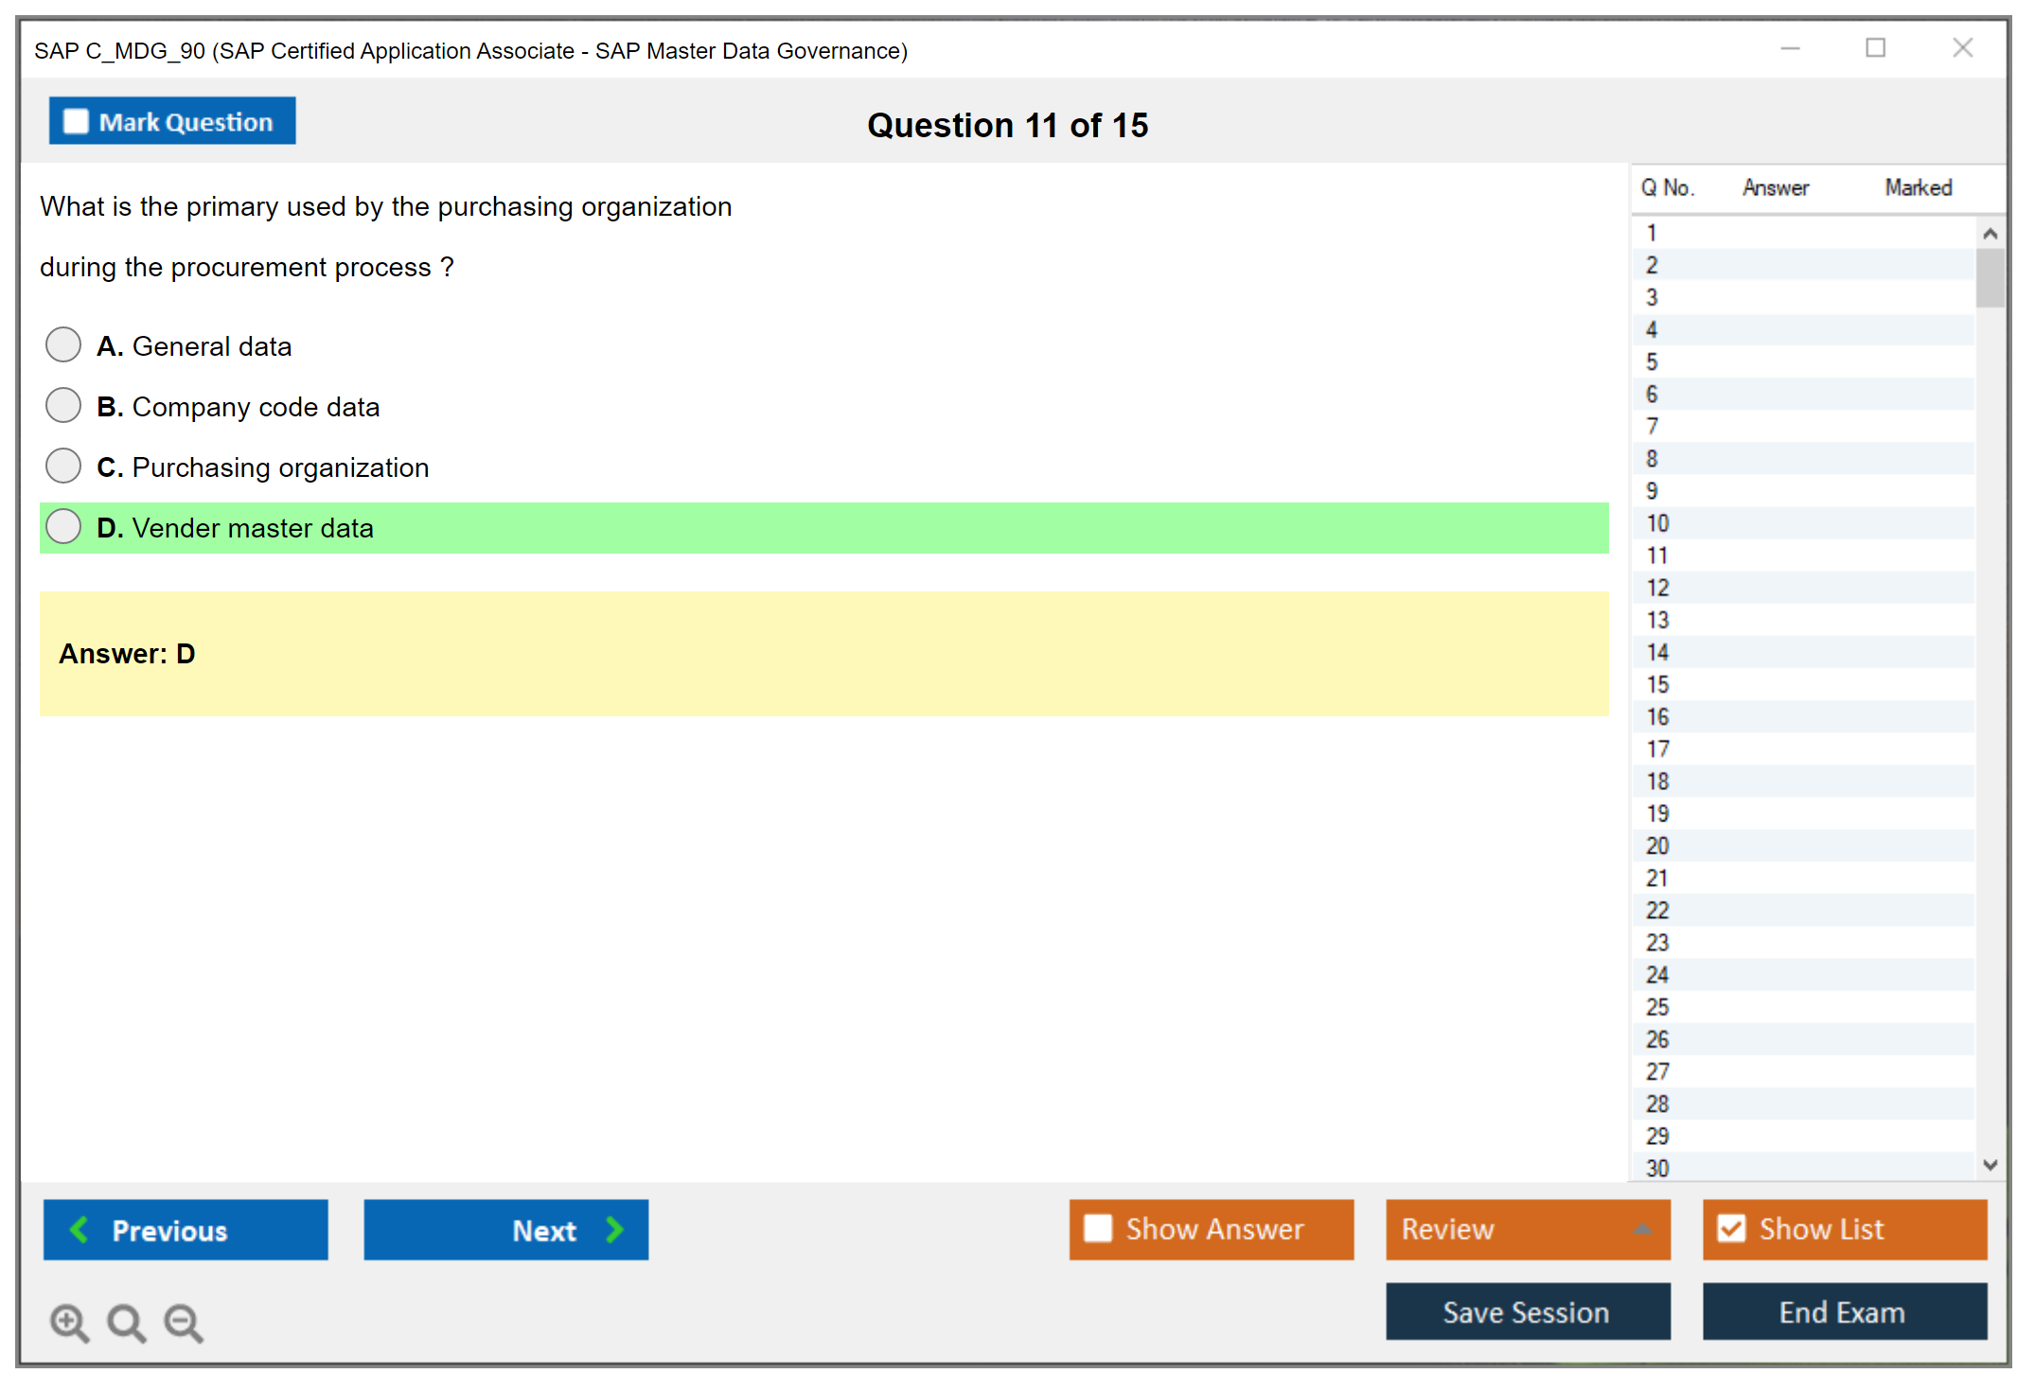The width and height of the screenshot is (2035, 1391).
Task: Maximize the exam window
Action: click(1875, 48)
